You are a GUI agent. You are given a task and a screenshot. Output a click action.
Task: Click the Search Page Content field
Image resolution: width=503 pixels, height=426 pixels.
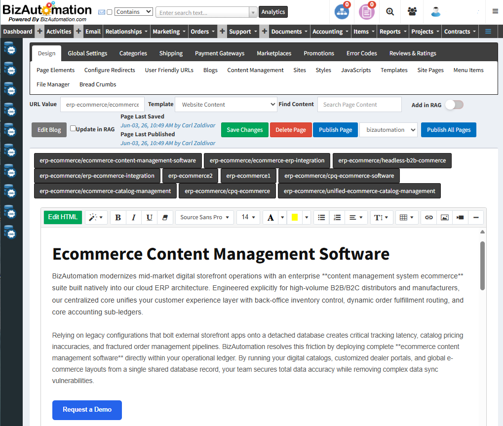[x=359, y=105]
